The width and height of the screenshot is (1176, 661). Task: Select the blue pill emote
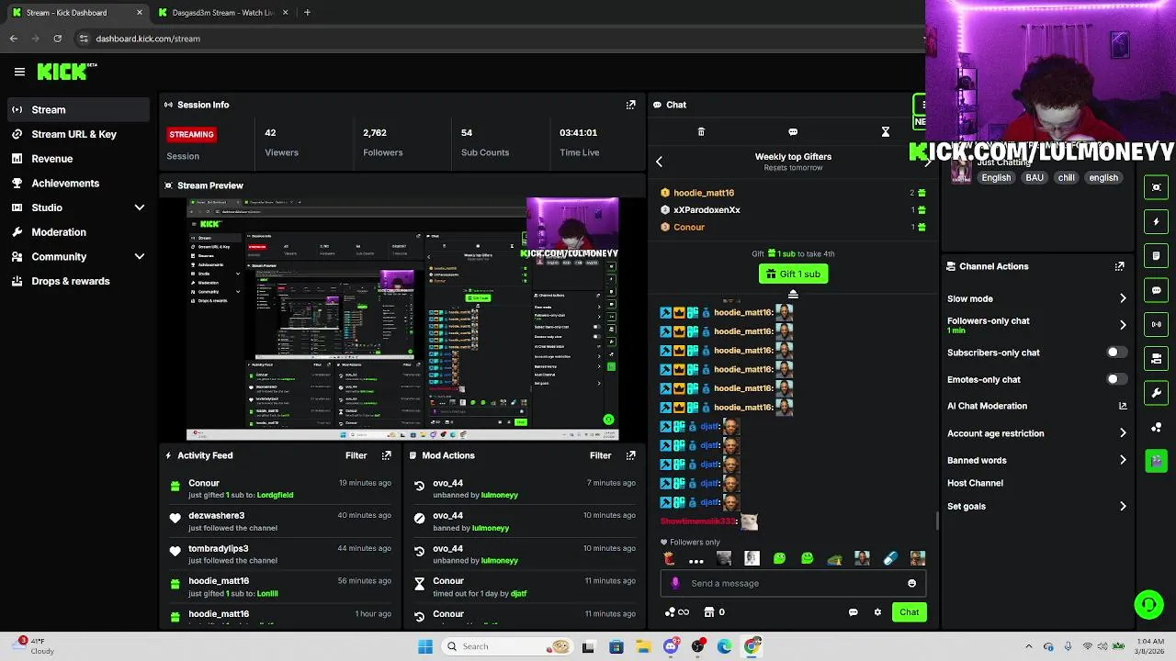click(889, 558)
